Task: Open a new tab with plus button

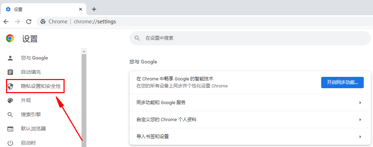Action: click(x=94, y=9)
